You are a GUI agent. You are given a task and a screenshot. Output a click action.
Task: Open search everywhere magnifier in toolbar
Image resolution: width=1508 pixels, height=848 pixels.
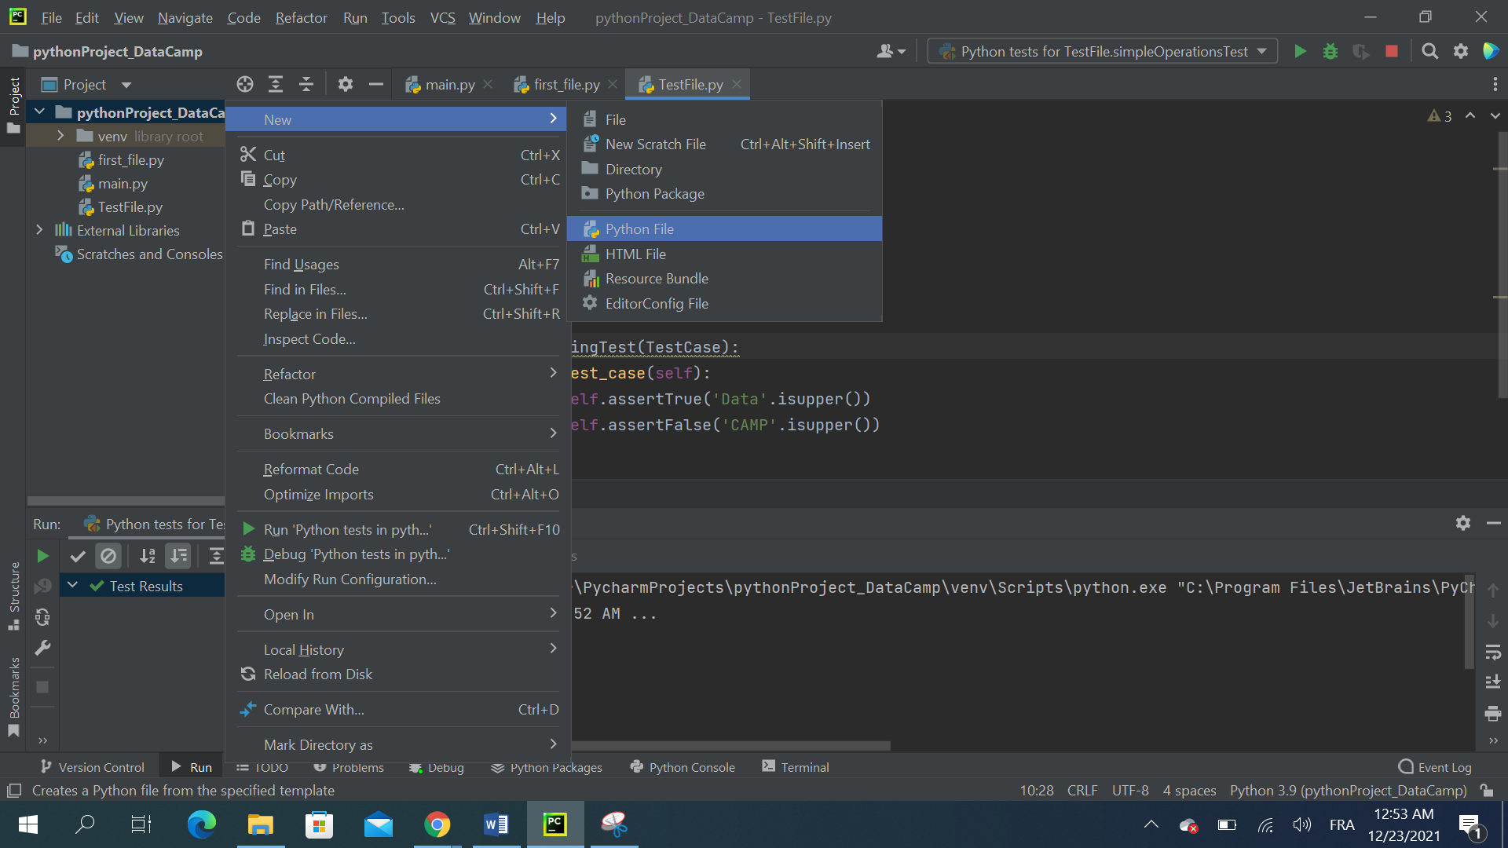click(x=1429, y=51)
